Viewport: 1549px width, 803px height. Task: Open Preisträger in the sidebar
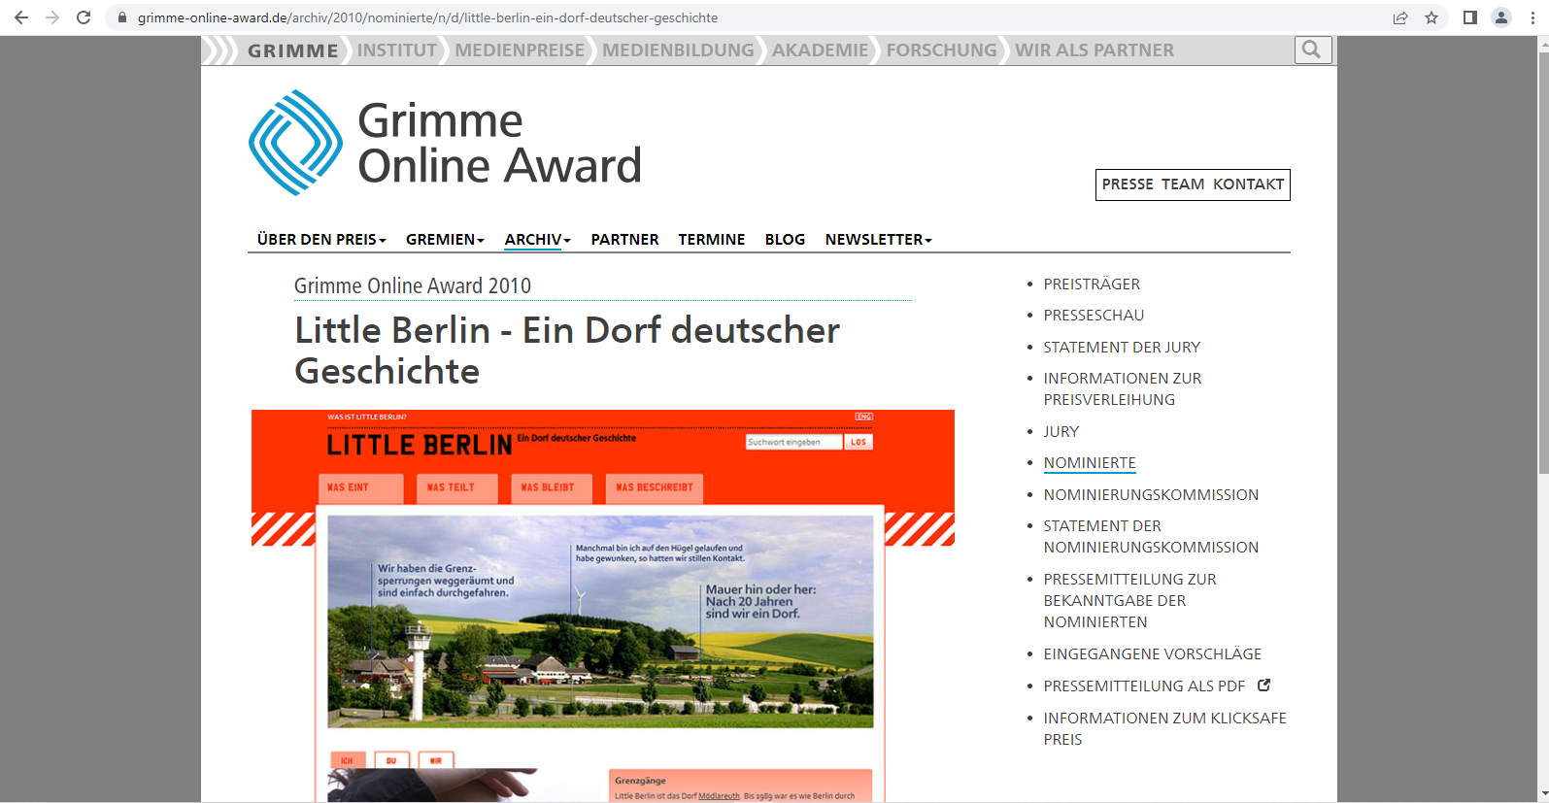(1092, 284)
